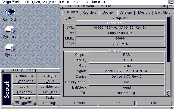The width and height of the screenshot is (174, 109).
Task: Click the depth gadget of SYSTEM window
Action: 171,7
